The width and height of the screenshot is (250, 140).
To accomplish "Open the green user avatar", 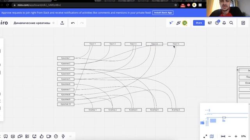I will pyautogui.click(x=185, y=23).
